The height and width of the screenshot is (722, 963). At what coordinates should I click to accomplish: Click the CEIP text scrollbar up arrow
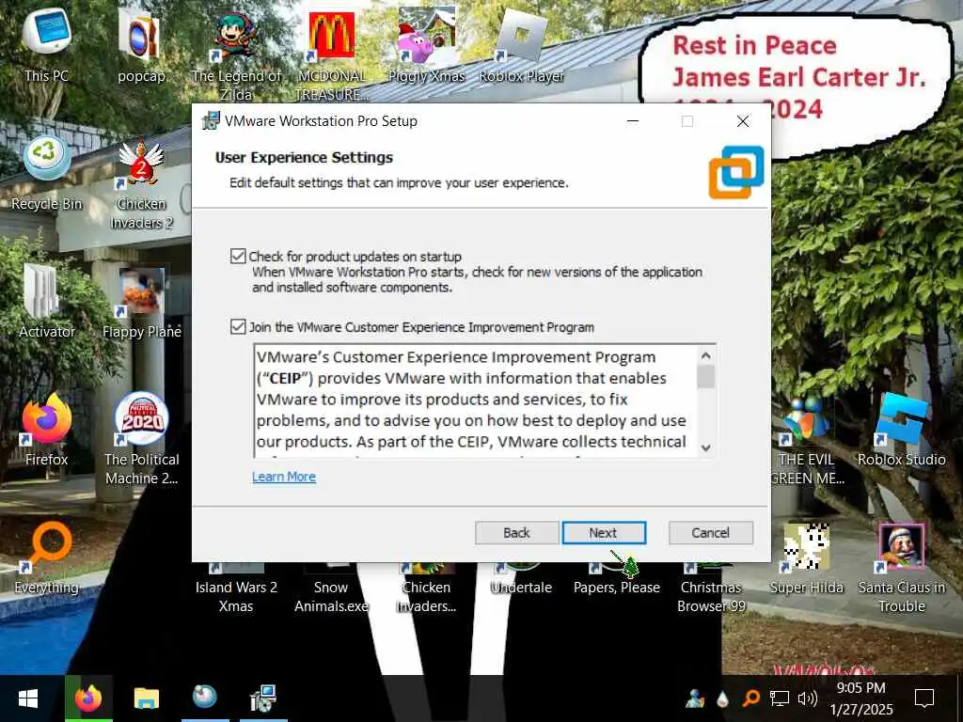click(x=705, y=355)
